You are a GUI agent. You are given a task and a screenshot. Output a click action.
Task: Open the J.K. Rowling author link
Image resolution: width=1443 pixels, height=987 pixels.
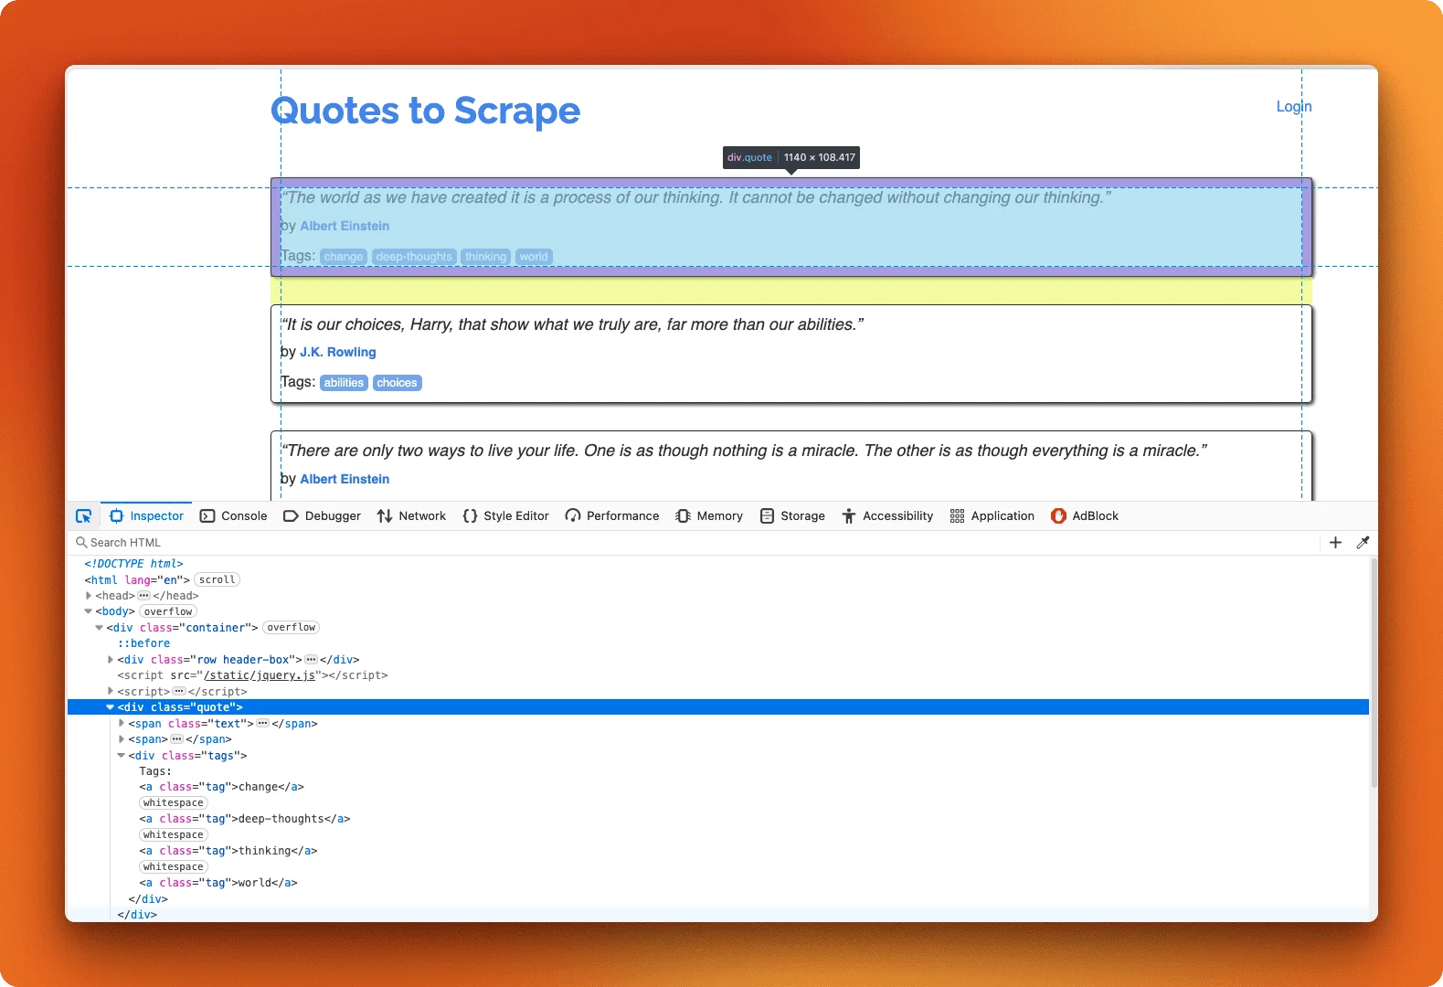(337, 353)
